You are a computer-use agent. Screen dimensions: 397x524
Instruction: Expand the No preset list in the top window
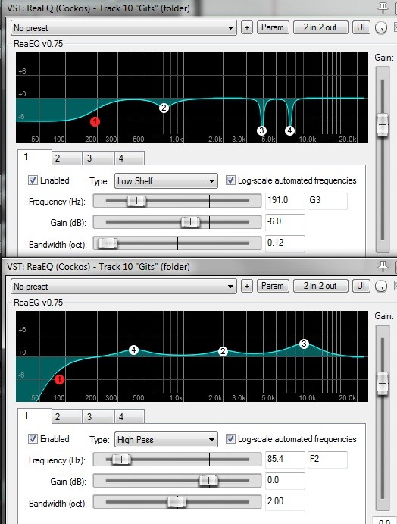[123, 28]
